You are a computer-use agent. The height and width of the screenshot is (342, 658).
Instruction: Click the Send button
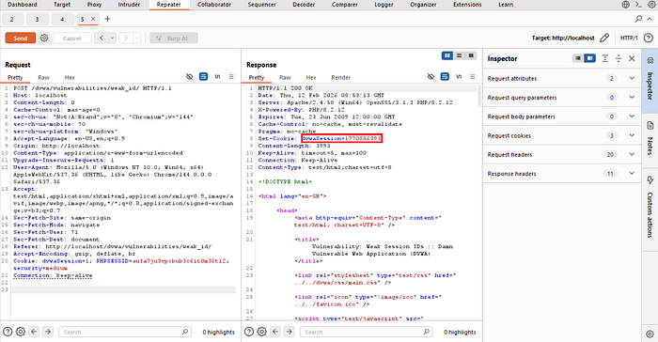point(20,39)
